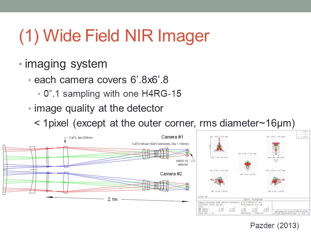Click the bottom-left spot diagram plot

click(x=219, y=181)
